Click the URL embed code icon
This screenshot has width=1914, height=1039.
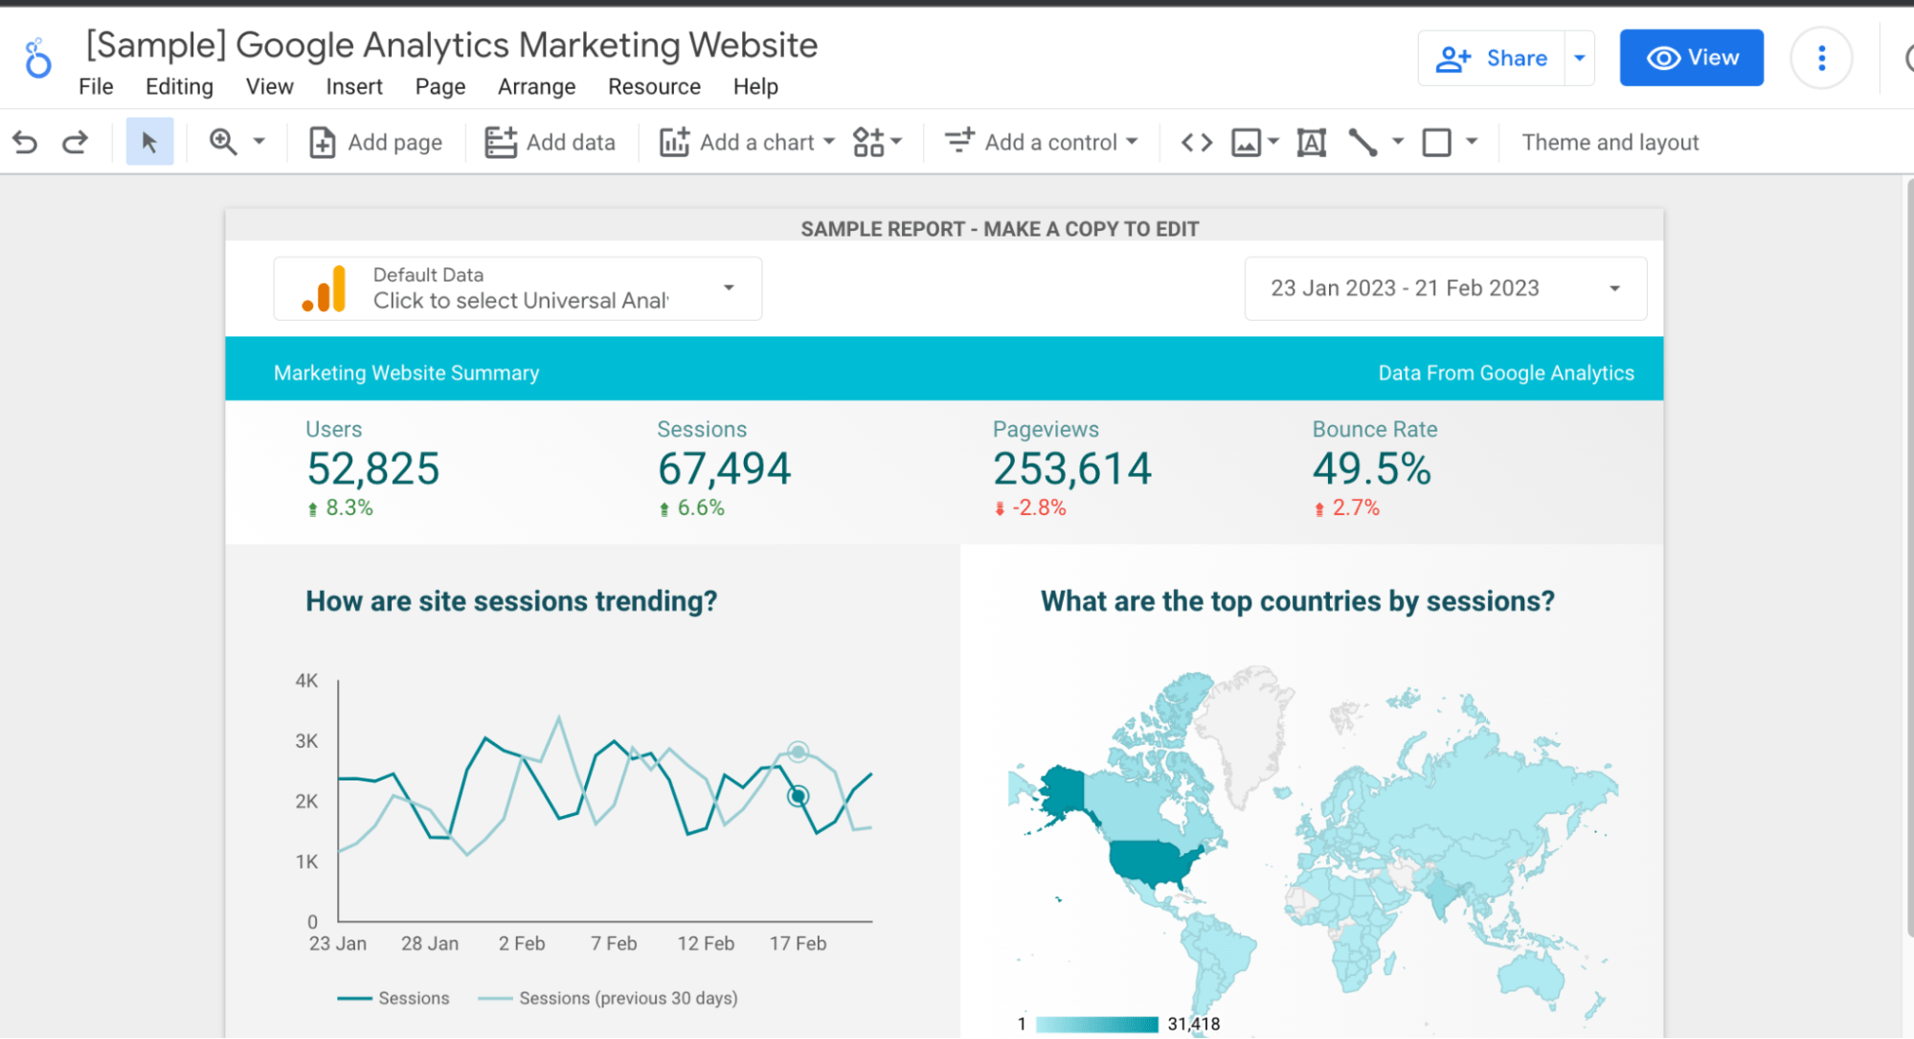coord(1197,143)
